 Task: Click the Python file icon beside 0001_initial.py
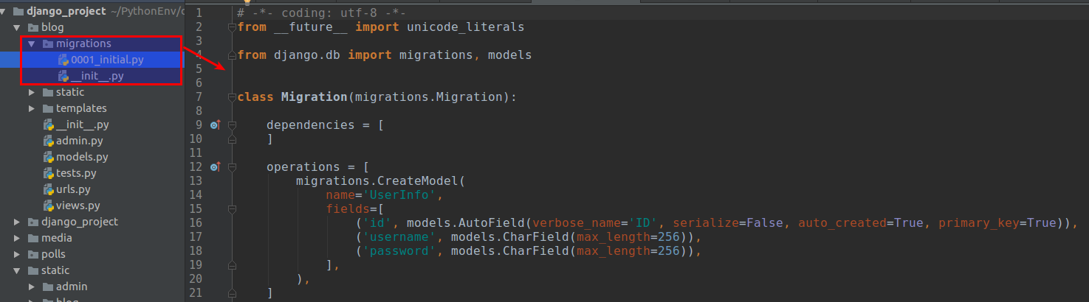(63, 60)
